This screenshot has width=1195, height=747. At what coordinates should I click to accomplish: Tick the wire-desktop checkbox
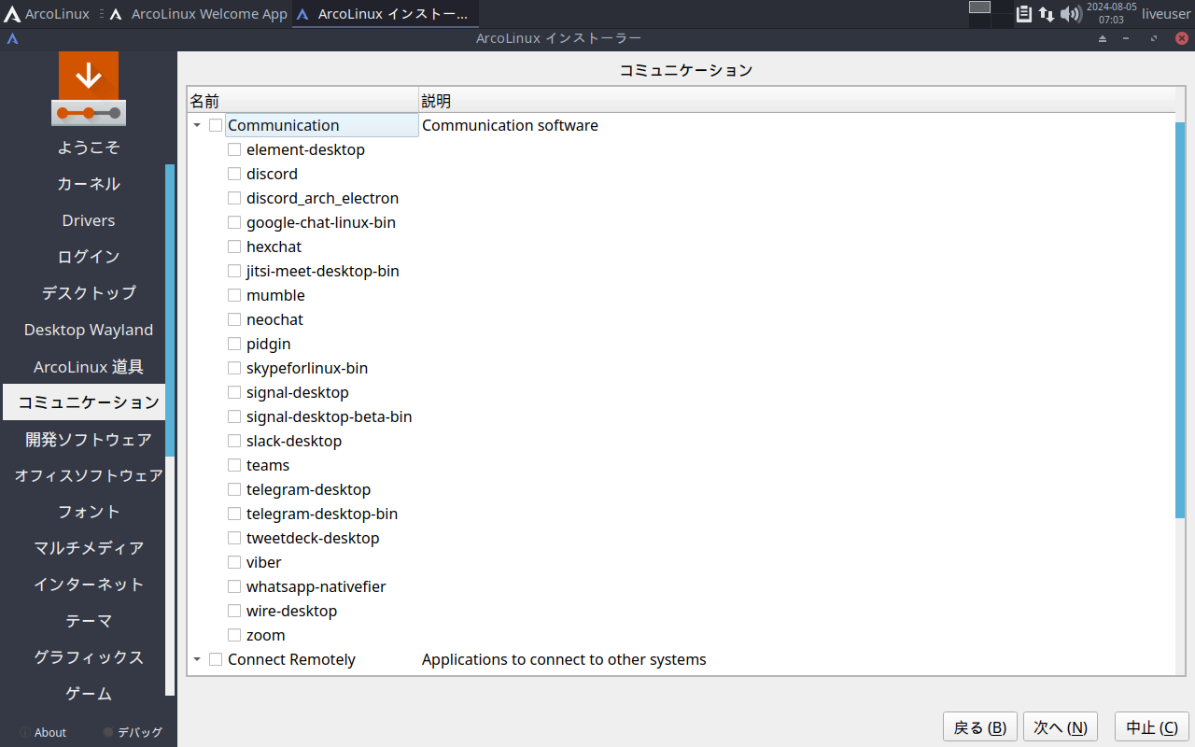[234, 611]
